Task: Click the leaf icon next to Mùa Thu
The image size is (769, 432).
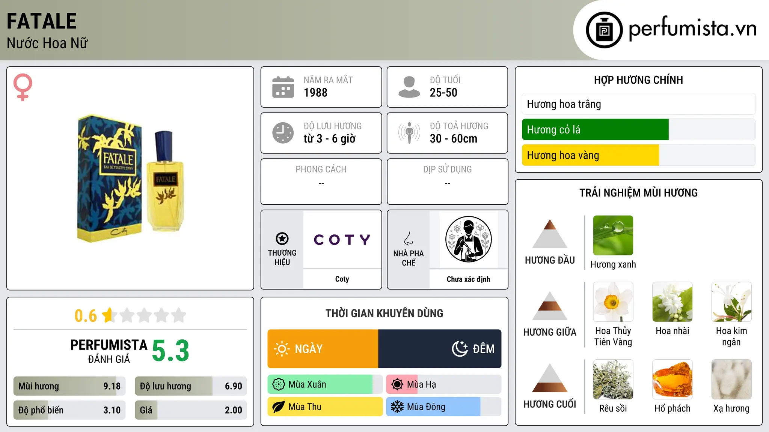Action: pos(279,407)
